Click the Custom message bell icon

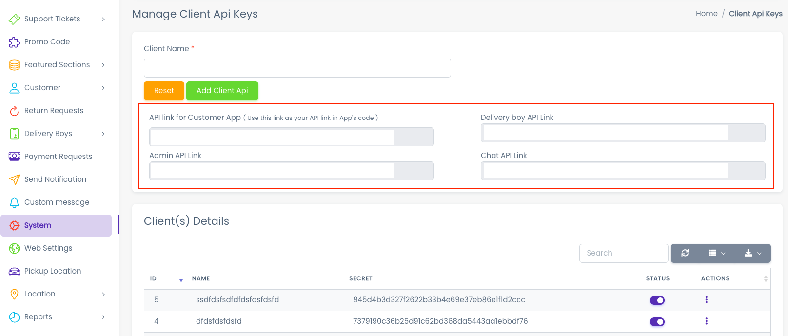(x=14, y=202)
